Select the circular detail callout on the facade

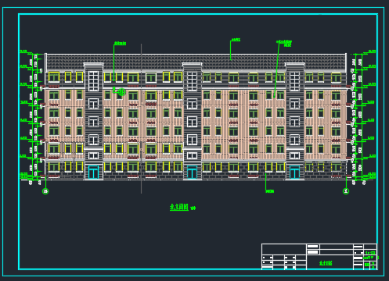[x=122, y=92]
